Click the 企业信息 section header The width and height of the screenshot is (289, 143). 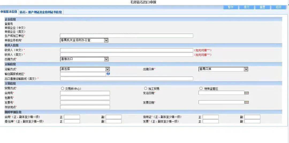[143, 19]
